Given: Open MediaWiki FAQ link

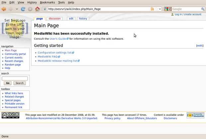Looking at the screenshot, I should click(49, 57).
